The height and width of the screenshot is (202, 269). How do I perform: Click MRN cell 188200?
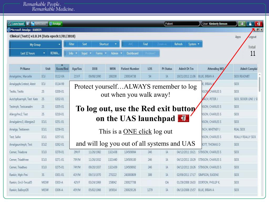pyautogui.click(x=112, y=76)
